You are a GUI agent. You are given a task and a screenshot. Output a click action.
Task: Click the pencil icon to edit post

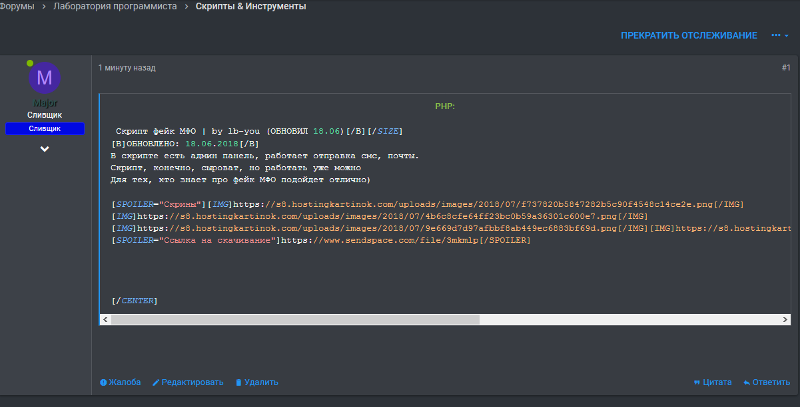tap(157, 382)
